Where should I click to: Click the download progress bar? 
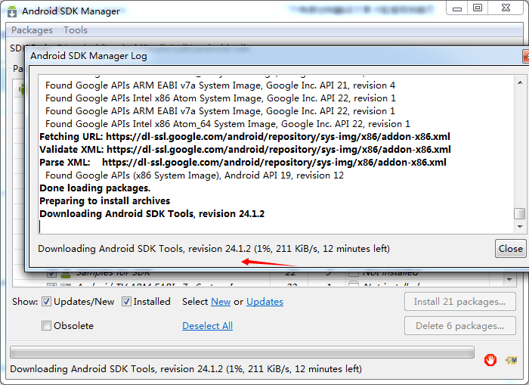click(242, 352)
